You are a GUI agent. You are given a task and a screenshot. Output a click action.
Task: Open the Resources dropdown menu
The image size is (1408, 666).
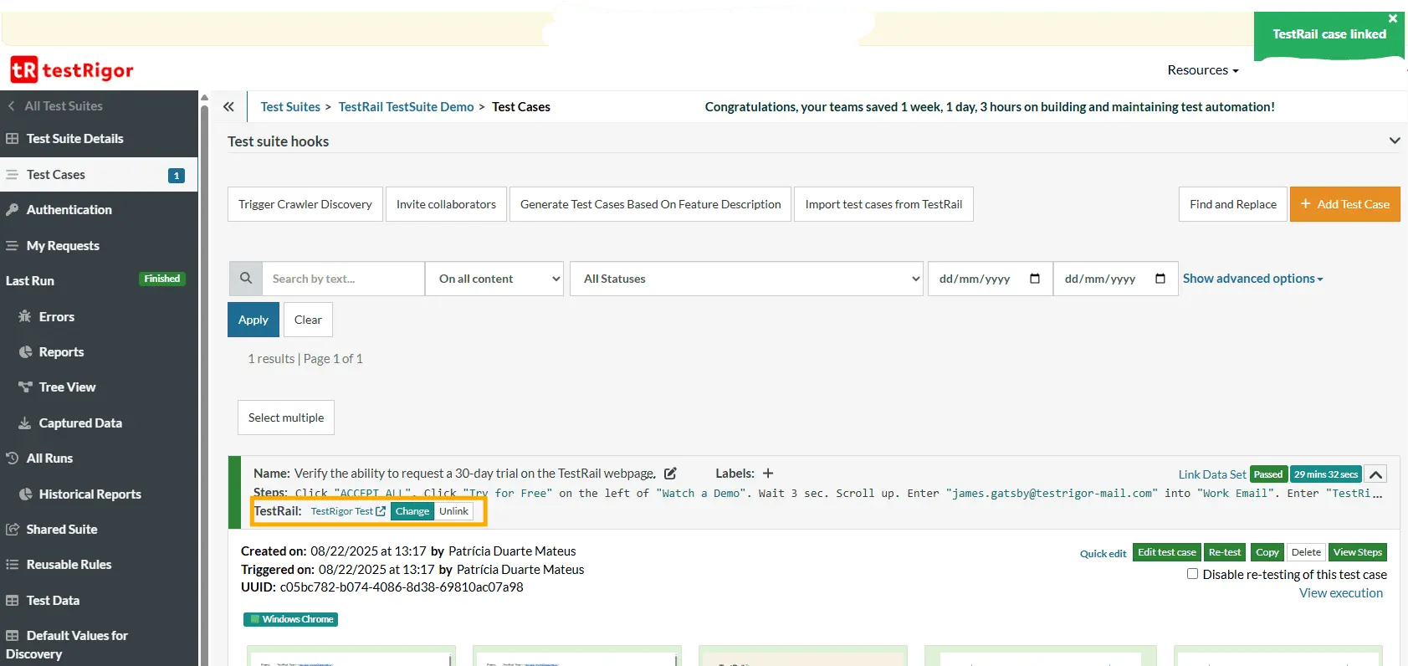[1202, 70]
